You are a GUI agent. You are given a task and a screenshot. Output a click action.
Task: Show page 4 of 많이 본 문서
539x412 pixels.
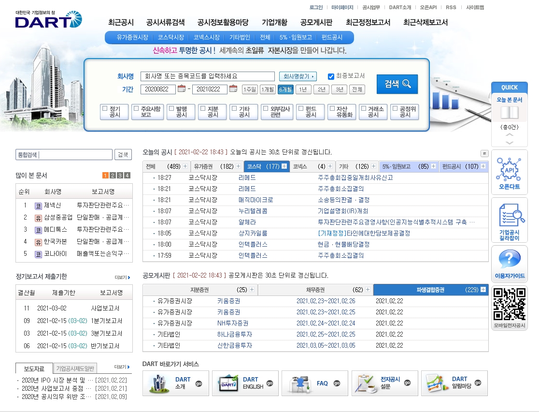pyautogui.click(x=127, y=176)
